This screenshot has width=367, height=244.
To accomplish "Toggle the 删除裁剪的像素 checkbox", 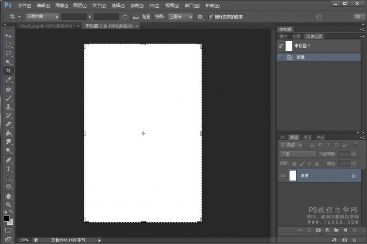I will [x=211, y=17].
